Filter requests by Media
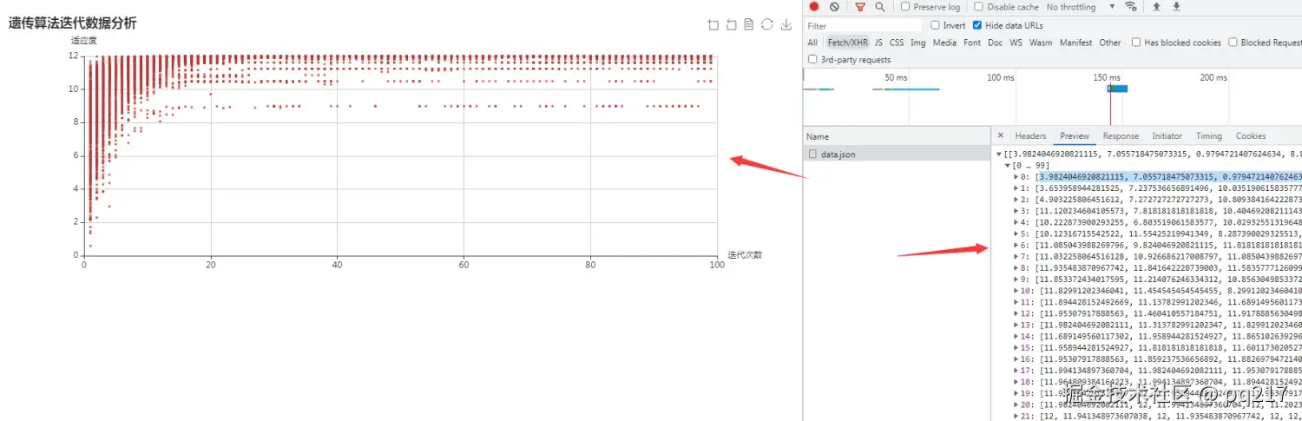 click(x=945, y=42)
